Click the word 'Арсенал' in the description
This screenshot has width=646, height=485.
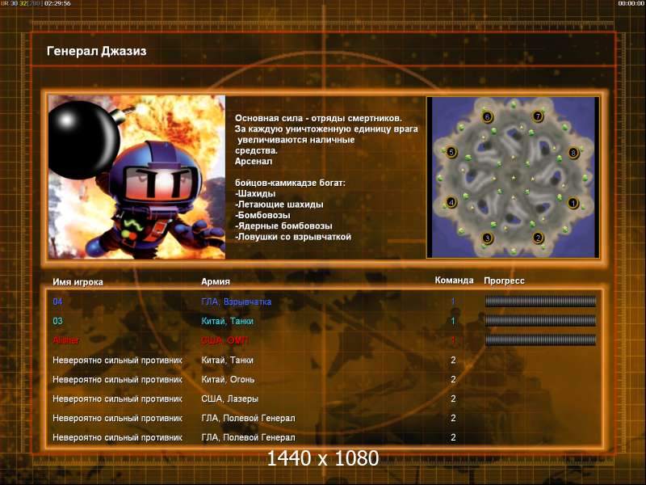coord(254,161)
